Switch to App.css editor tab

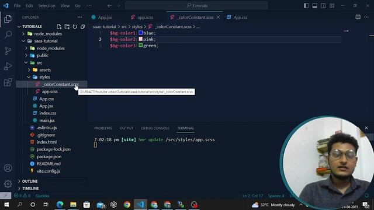tap(240, 17)
